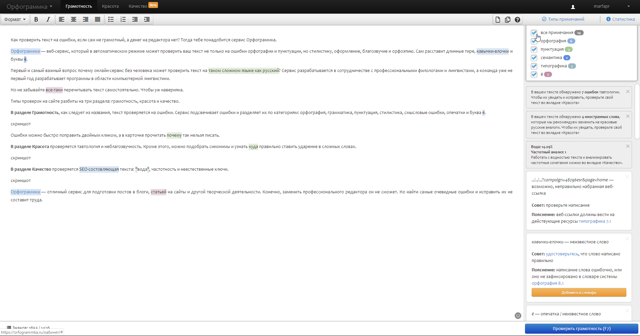Open Формат dropdown

click(15, 19)
